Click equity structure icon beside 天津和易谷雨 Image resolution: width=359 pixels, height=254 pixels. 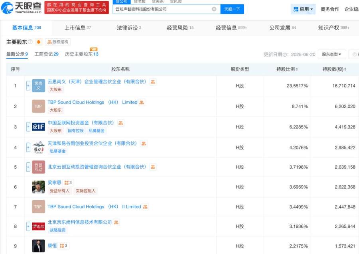[144, 144]
